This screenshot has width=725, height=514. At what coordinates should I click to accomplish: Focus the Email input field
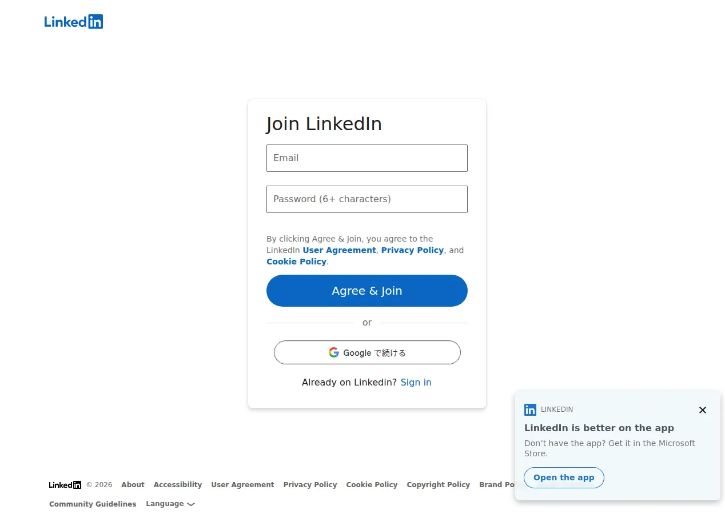[x=367, y=158]
